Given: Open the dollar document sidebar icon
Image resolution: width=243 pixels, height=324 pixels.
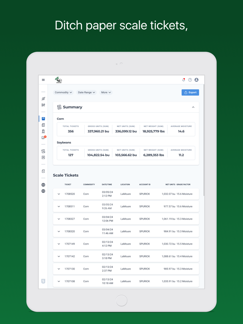Looking at the screenshot, I should tap(43, 151).
